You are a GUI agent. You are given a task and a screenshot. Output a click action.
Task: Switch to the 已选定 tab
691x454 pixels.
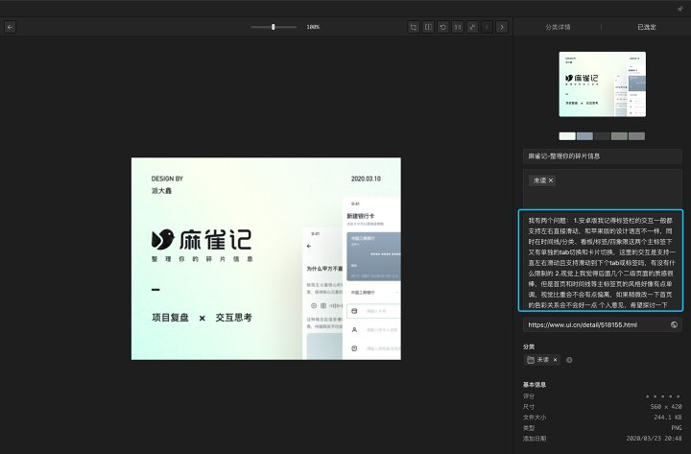647,27
